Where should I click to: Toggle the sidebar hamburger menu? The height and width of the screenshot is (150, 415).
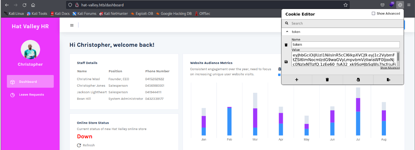tap(72, 25)
